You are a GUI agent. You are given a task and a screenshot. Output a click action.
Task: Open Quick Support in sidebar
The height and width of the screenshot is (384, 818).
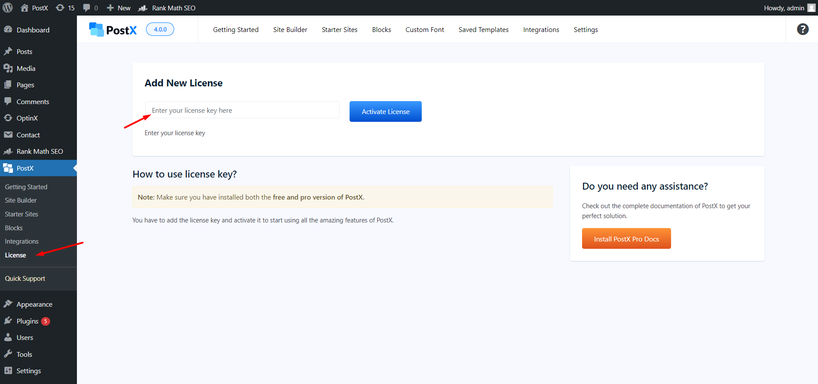(25, 279)
